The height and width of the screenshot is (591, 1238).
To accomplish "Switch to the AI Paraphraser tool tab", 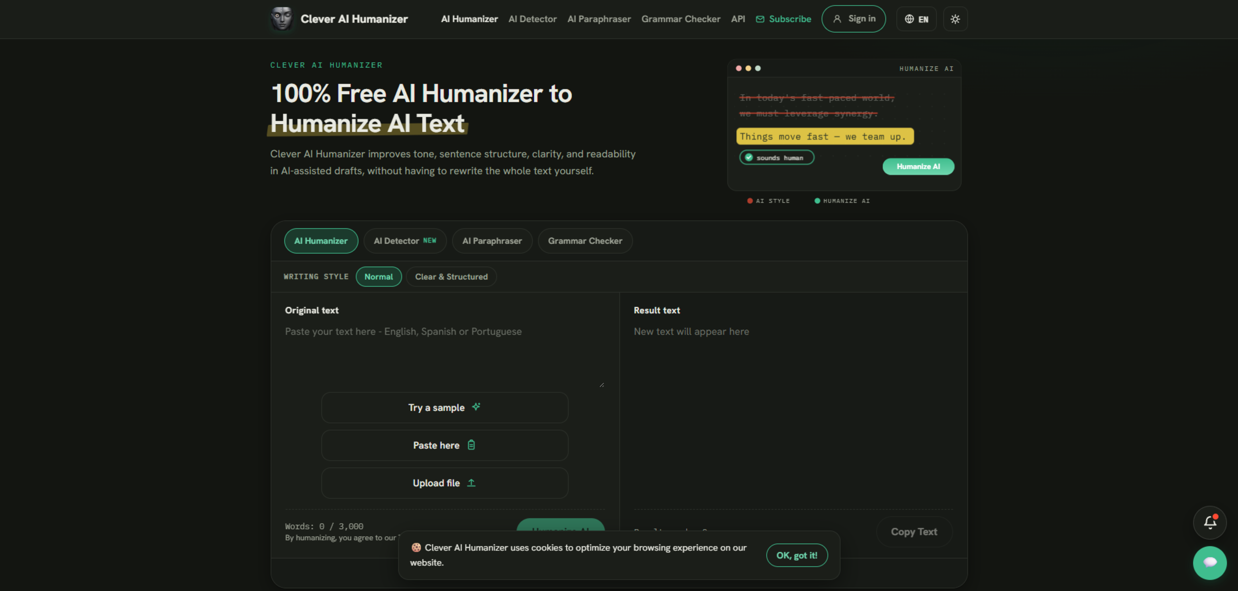I will pos(492,241).
